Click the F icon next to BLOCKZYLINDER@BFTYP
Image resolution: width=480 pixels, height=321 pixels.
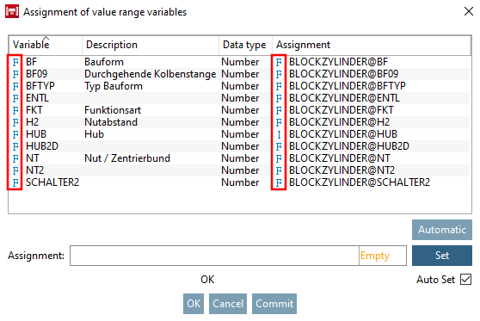279,86
